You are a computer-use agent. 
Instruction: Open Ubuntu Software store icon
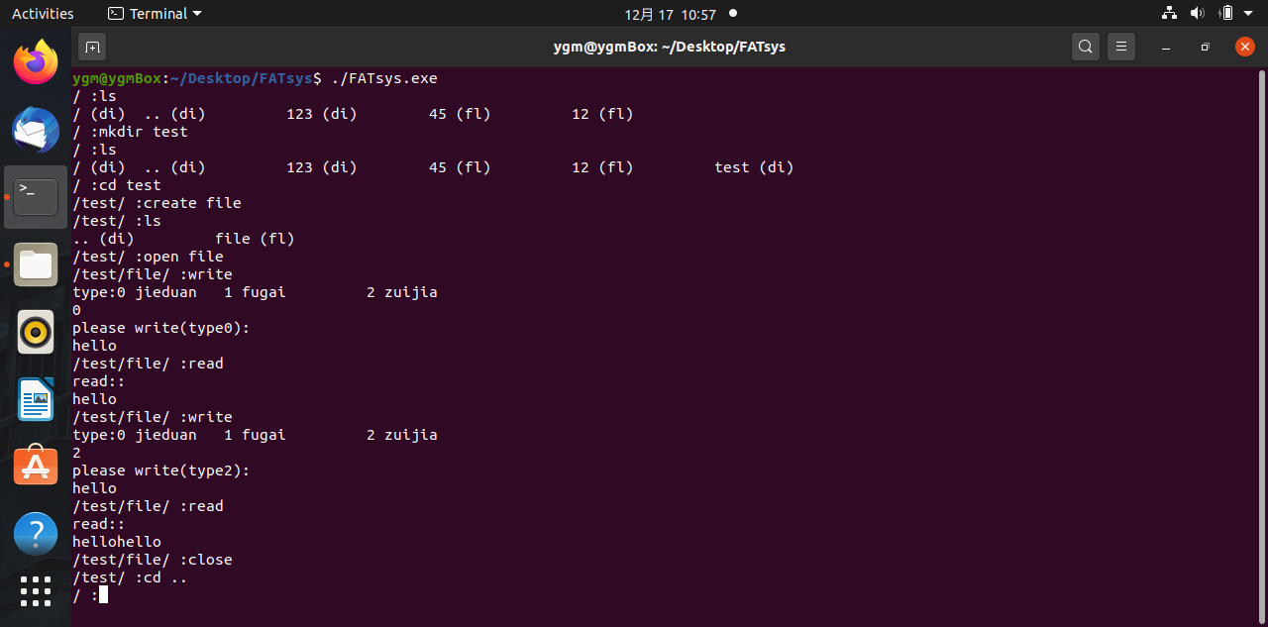[36, 467]
